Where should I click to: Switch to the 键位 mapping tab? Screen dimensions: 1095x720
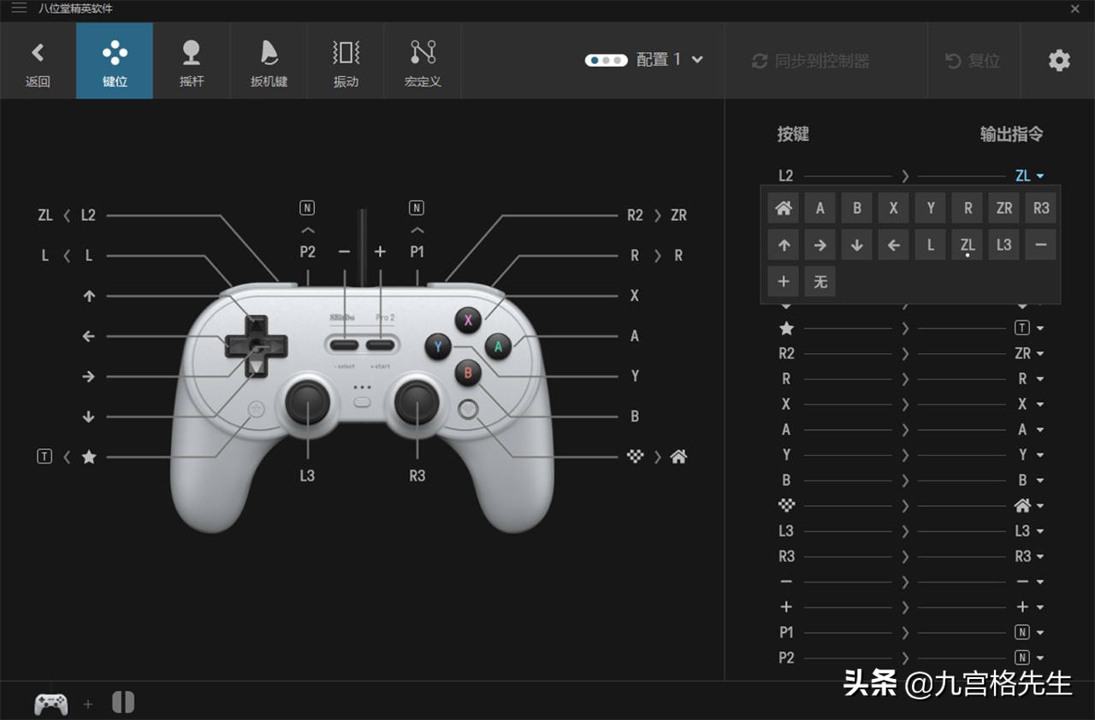click(115, 60)
